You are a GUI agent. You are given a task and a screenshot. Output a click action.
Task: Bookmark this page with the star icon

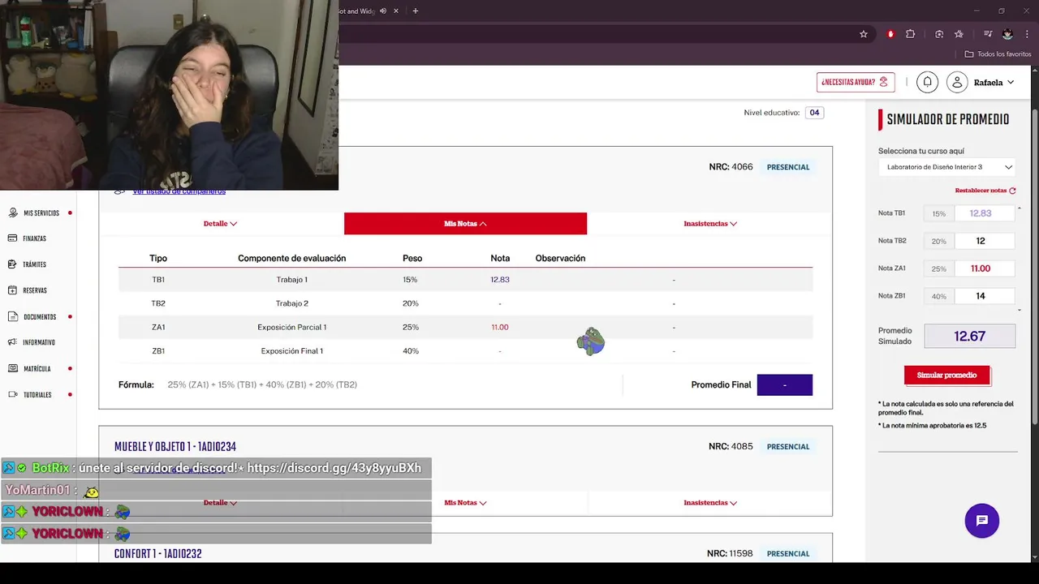pyautogui.click(x=864, y=34)
